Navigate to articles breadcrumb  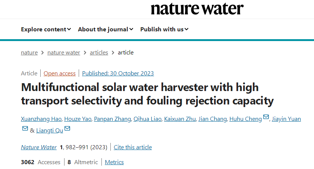point(99,53)
